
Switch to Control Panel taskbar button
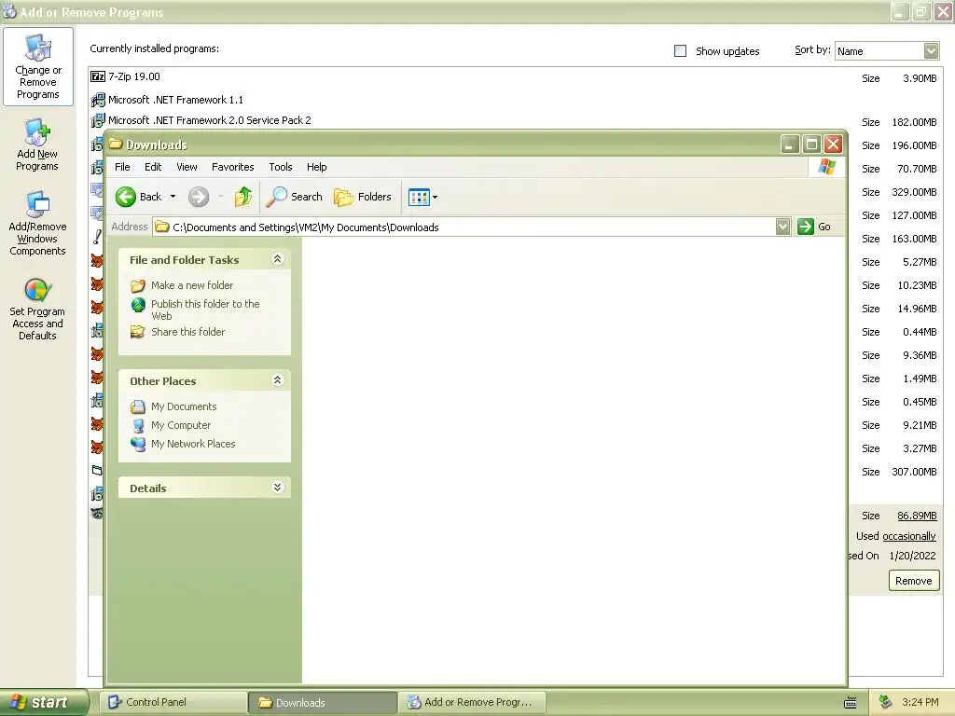174,702
